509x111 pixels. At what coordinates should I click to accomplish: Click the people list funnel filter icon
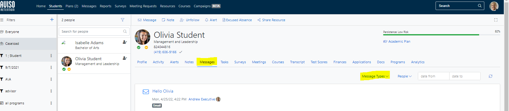(x=123, y=20)
